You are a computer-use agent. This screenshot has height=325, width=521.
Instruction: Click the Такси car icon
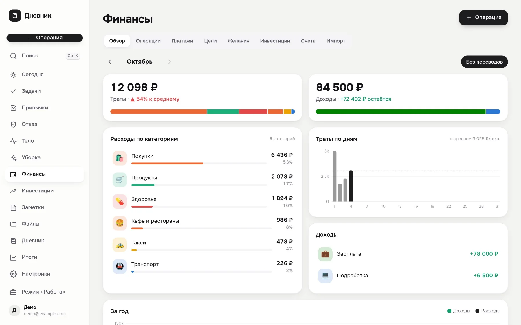click(x=120, y=245)
